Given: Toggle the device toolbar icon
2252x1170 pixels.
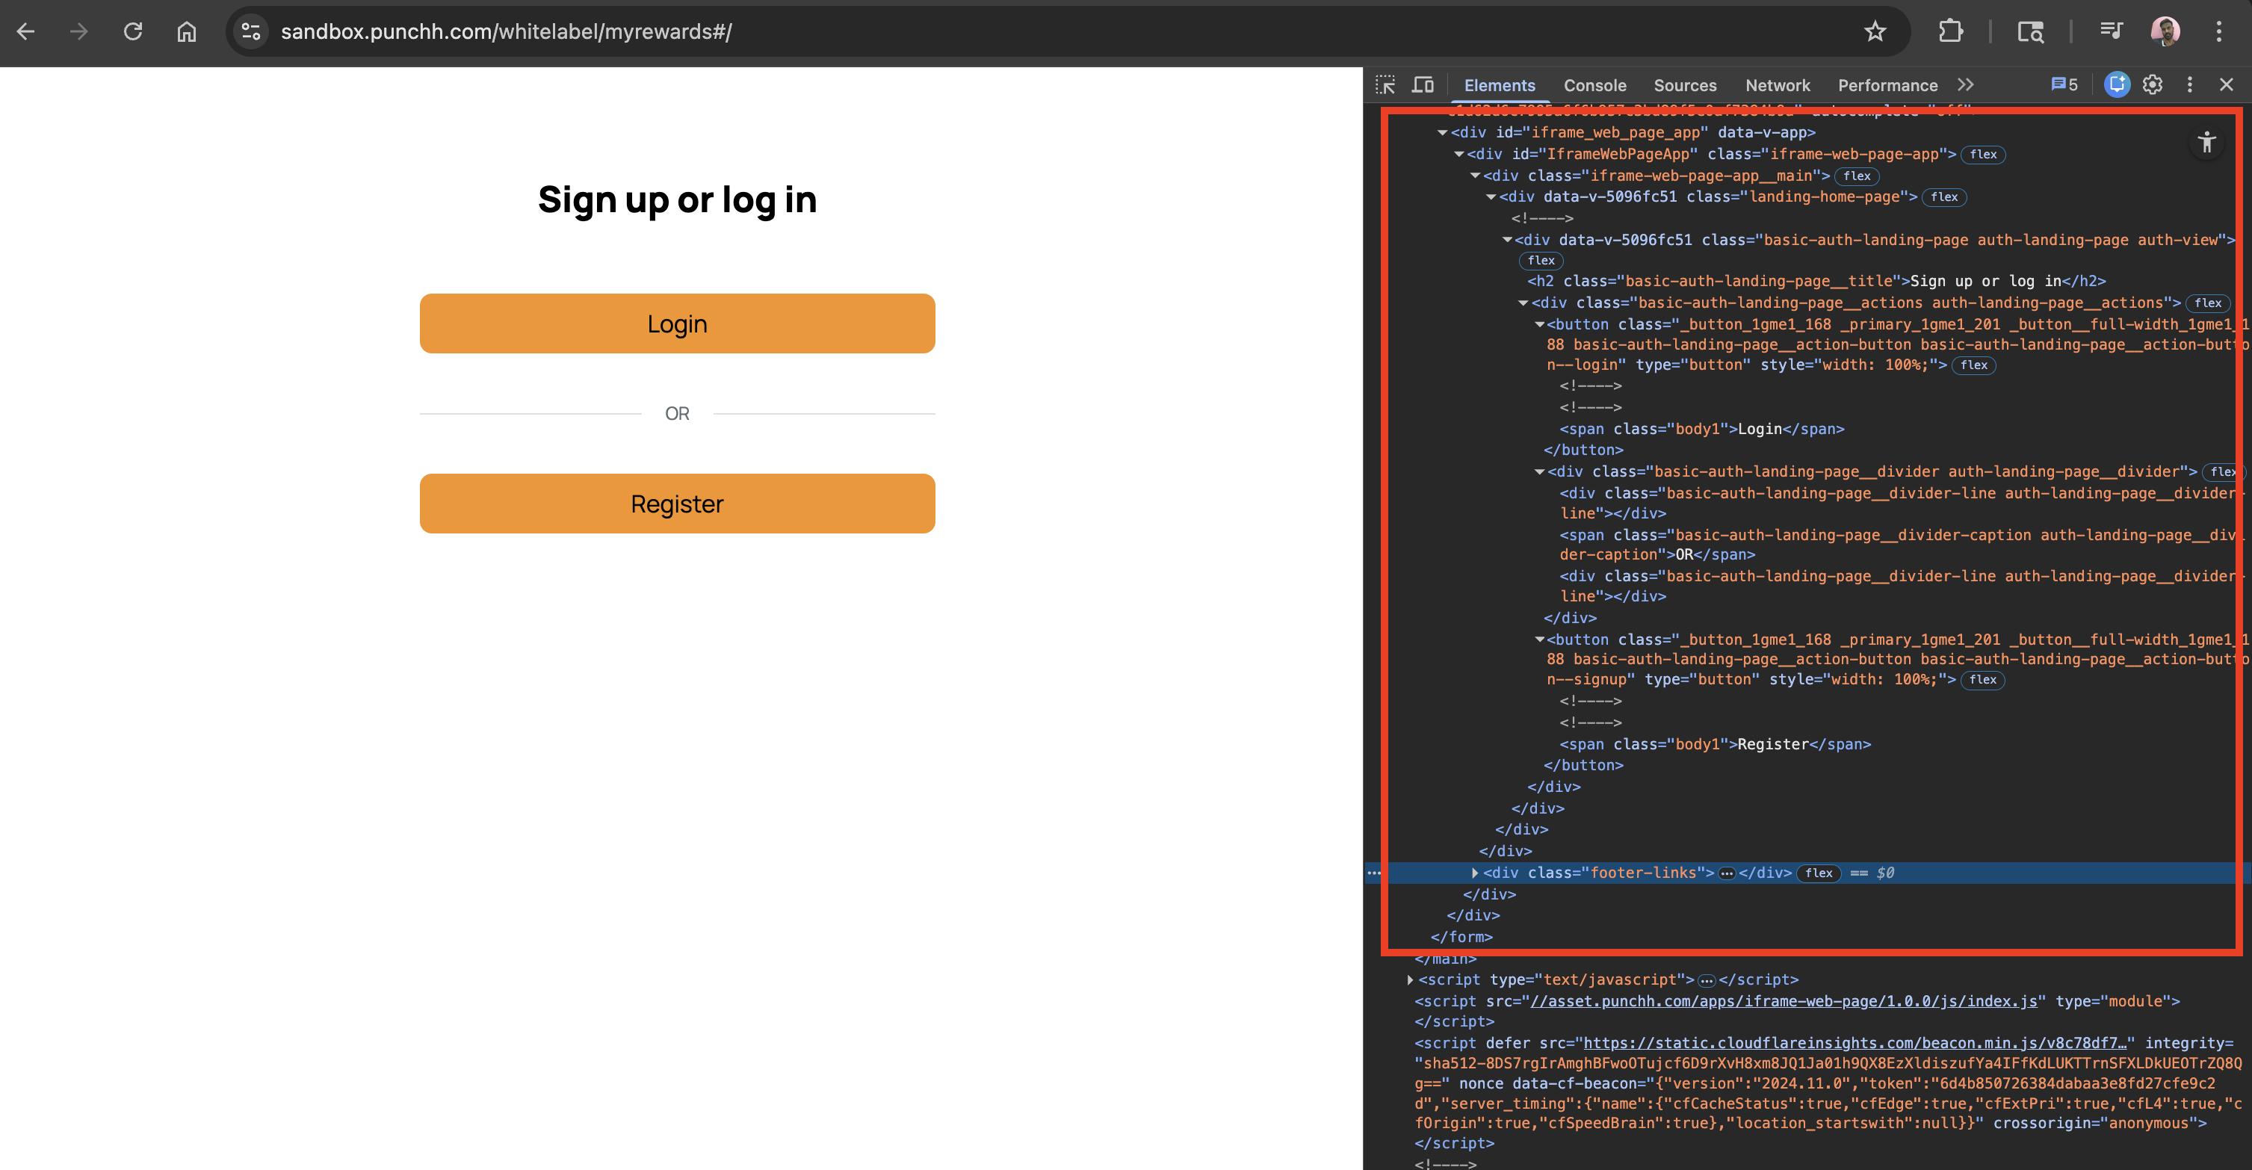Looking at the screenshot, I should (1423, 85).
